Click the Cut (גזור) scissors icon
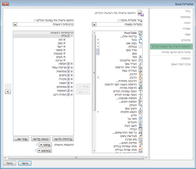The height and width of the screenshot is (169, 196). 140,57
